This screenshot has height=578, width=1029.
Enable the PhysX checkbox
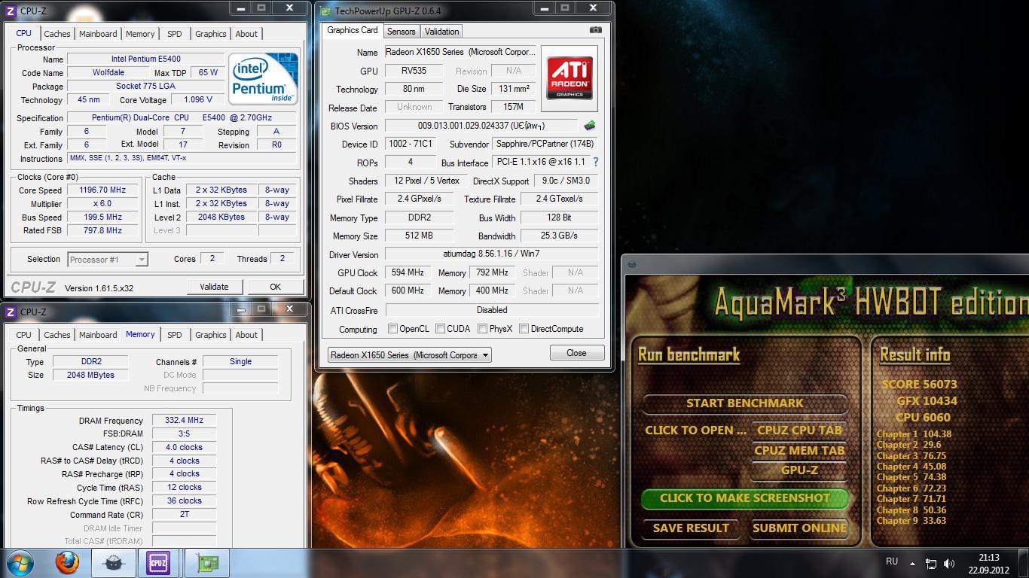[x=482, y=329]
